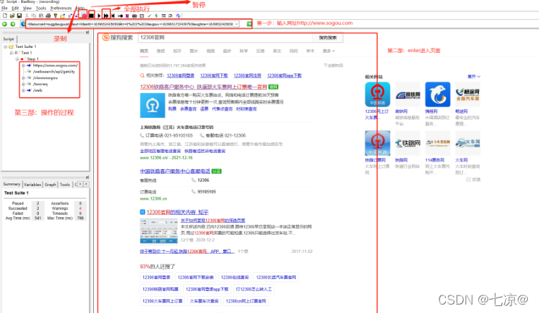Click the Copy toolbar icon
The width and height of the screenshot is (539, 313).
34,16
